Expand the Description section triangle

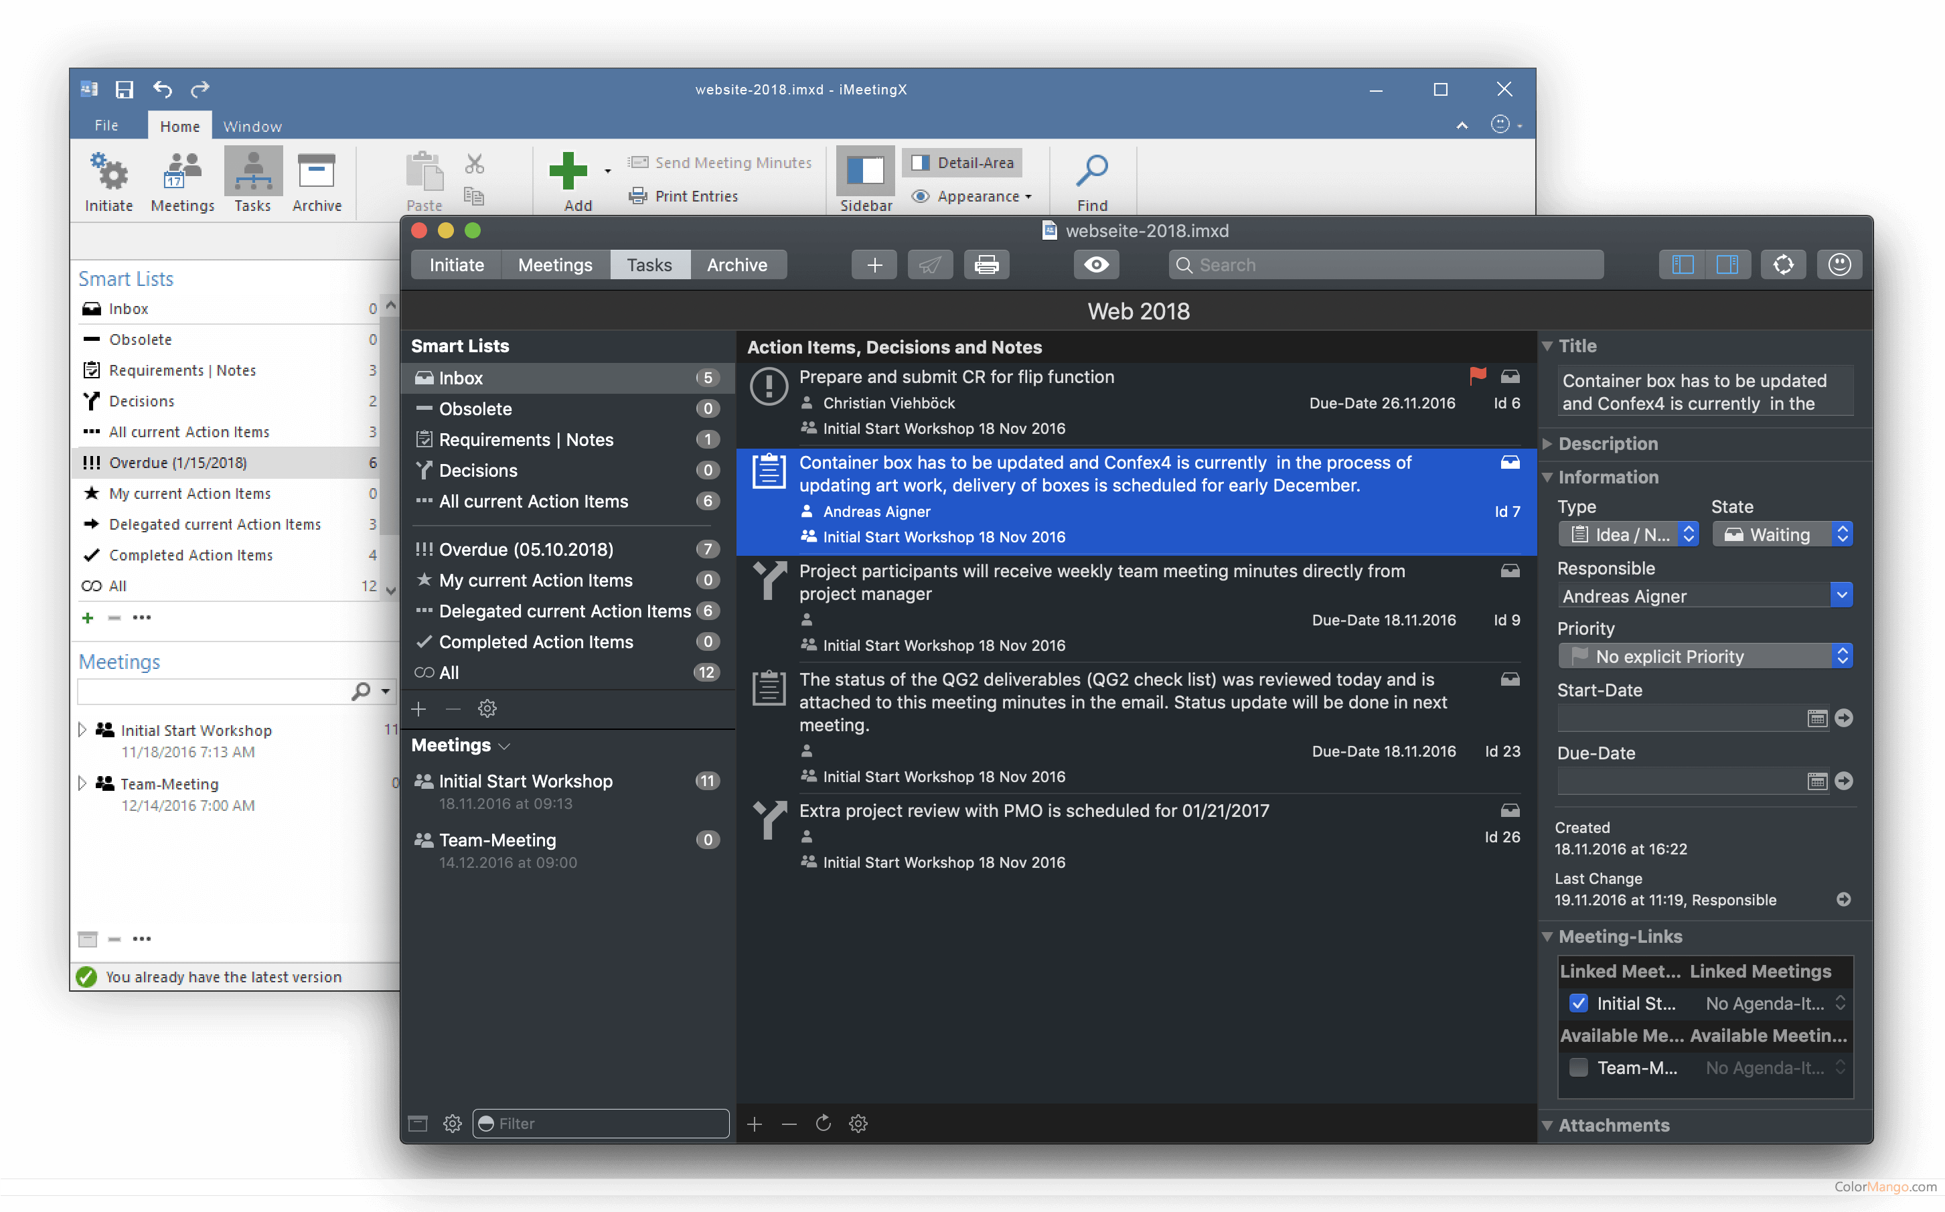click(x=1547, y=443)
